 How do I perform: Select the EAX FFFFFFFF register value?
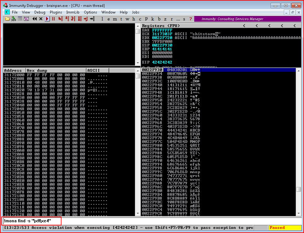click(162, 30)
